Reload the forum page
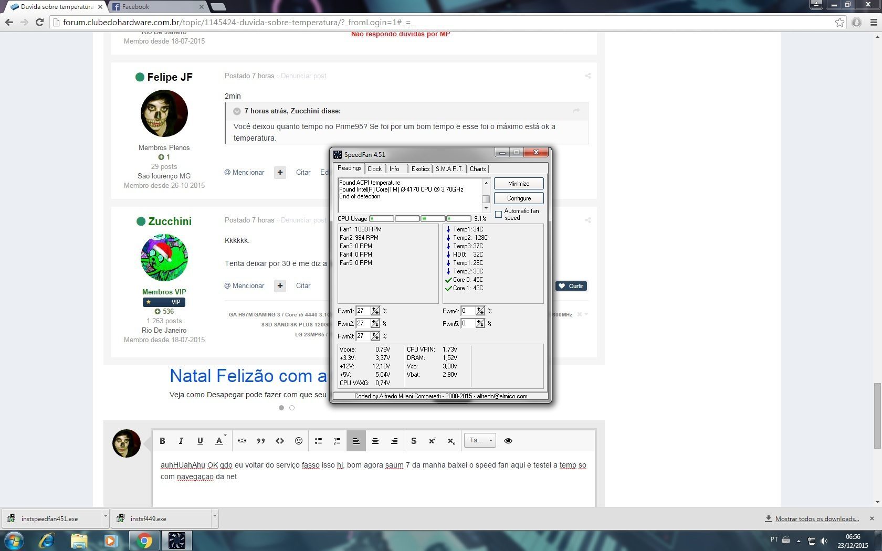Screen dimensions: 882x551 [39, 22]
